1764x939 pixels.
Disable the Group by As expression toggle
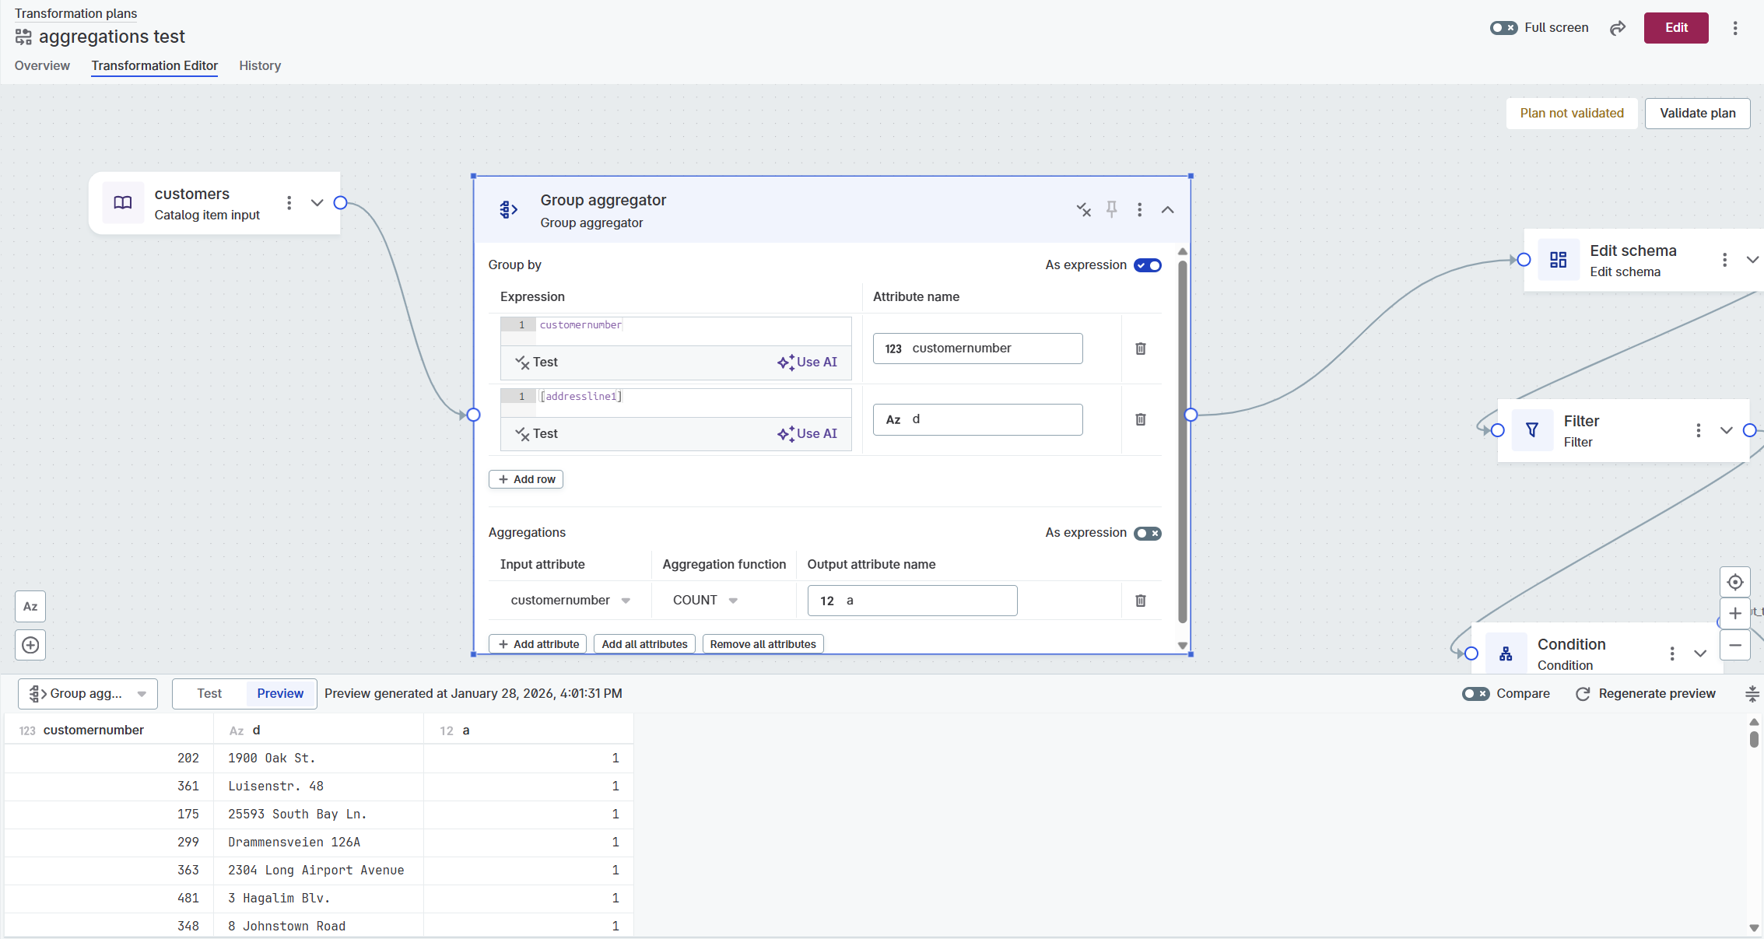(x=1147, y=265)
